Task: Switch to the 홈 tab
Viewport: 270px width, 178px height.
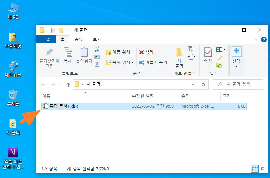Action: pos(63,39)
